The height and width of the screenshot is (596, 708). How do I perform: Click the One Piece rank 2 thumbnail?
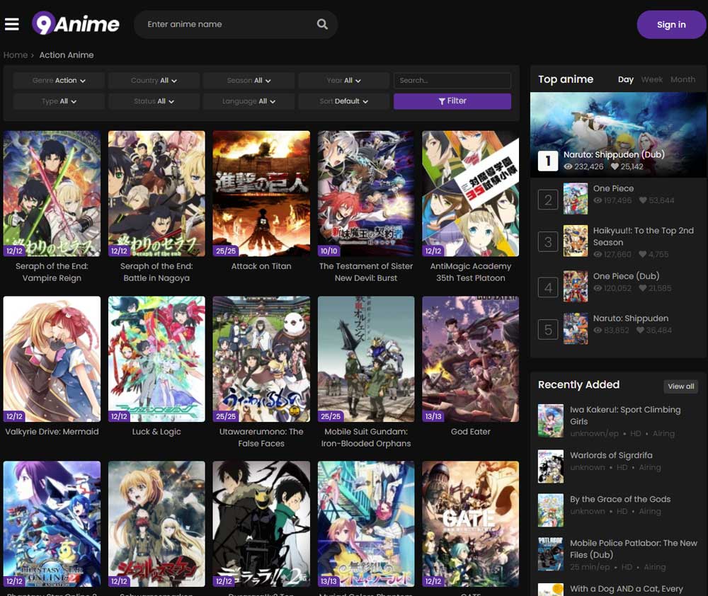(x=576, y=199)
